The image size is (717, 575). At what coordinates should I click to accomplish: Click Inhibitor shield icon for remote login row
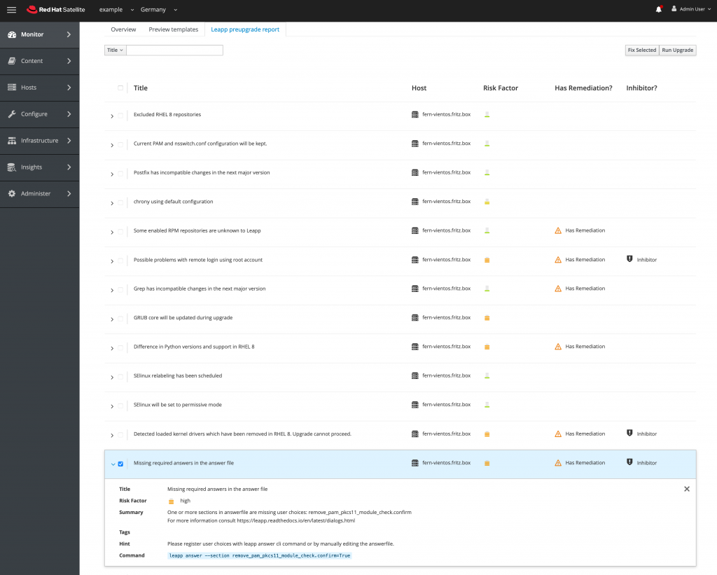[x=629, y=259]
